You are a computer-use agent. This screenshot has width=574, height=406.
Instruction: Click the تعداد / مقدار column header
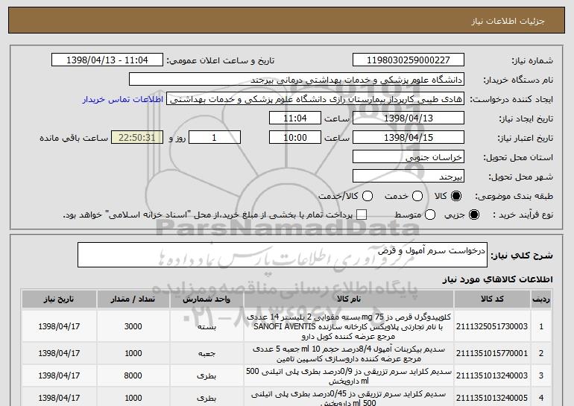coord(133,299)
